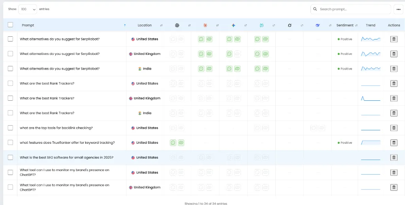Screen dimensions: 405x205
Task: Check the backlink checking prompt row
Action: pos(10,128)
